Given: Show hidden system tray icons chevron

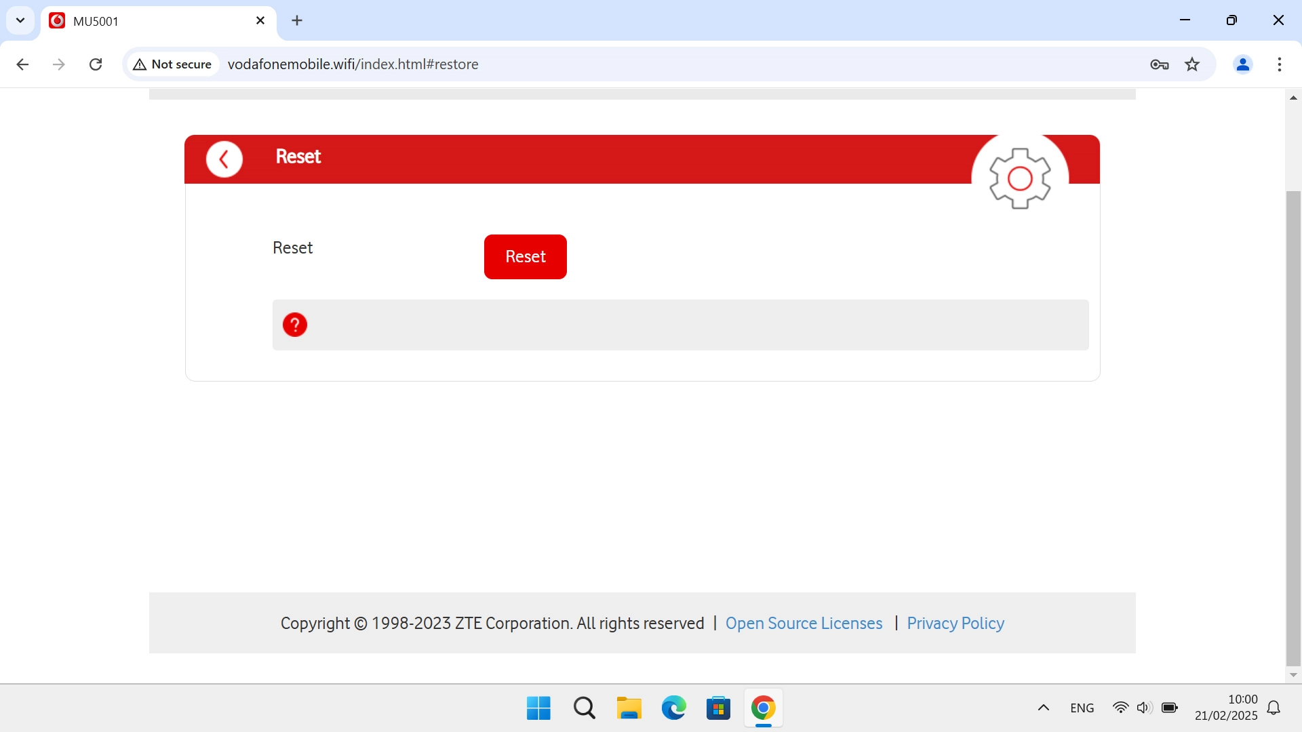Looking at the screenshot, I should (x=1044, y=708).
